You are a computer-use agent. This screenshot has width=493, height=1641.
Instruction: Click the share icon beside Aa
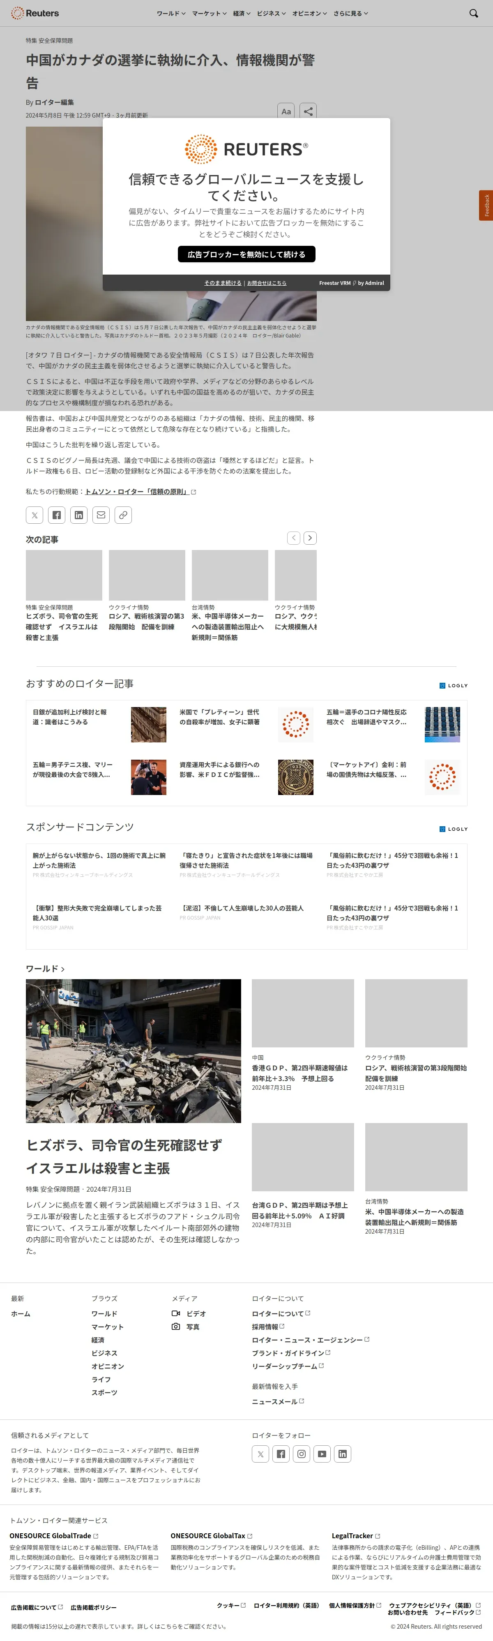pos(308,111)
